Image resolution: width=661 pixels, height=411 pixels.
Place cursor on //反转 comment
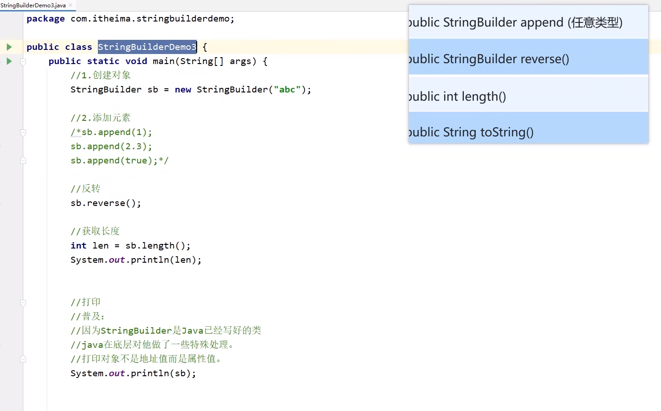pyautogui.click(x=86, y=189)
